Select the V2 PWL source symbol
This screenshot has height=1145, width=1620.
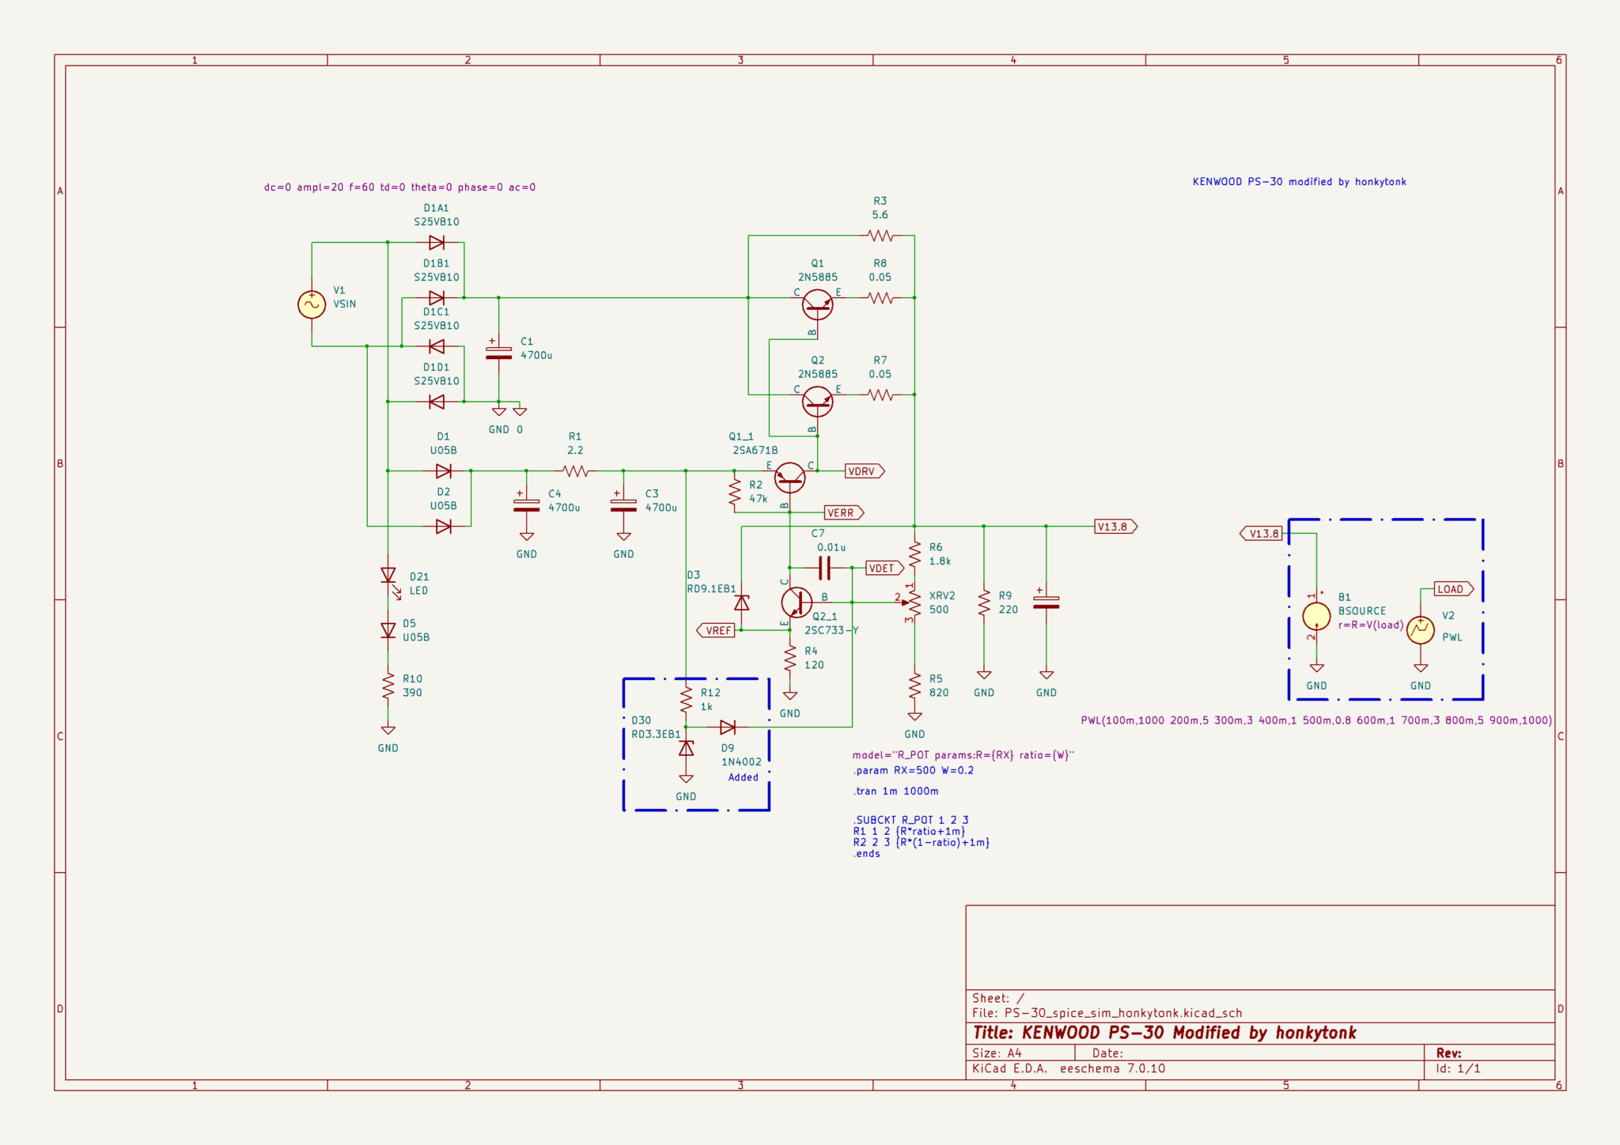coord(1421,629)
